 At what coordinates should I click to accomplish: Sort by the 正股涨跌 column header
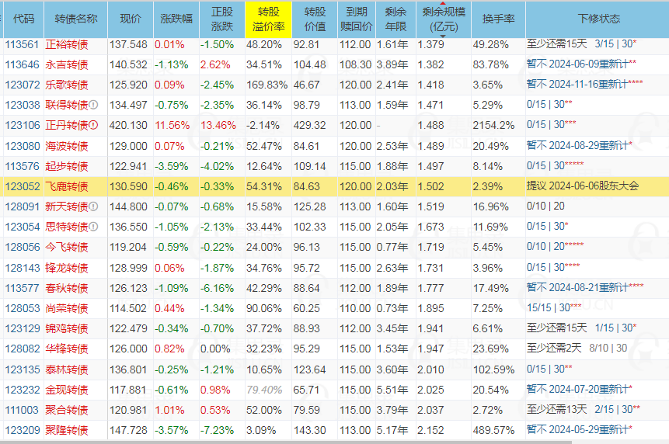tap(222, 19)
